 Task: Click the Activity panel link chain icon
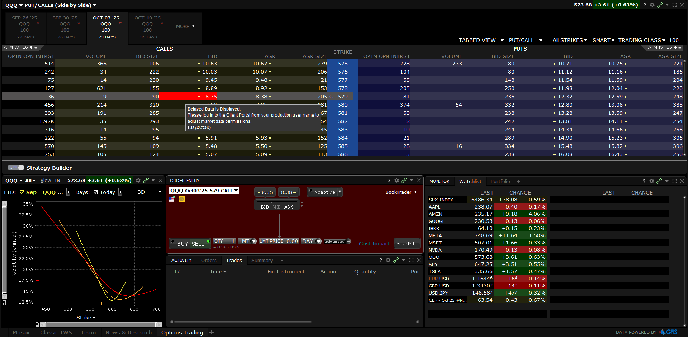pos(396,260)
